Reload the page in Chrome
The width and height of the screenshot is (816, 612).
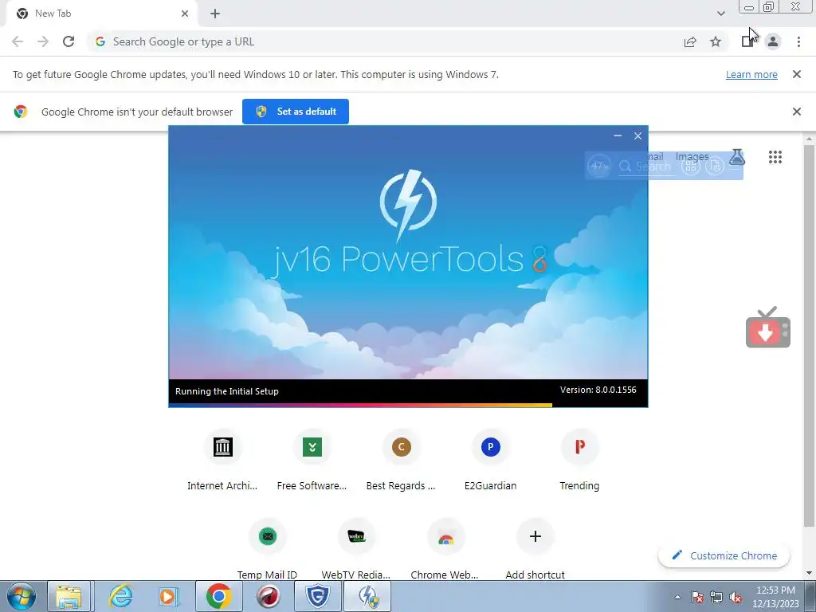pos(69,41)
